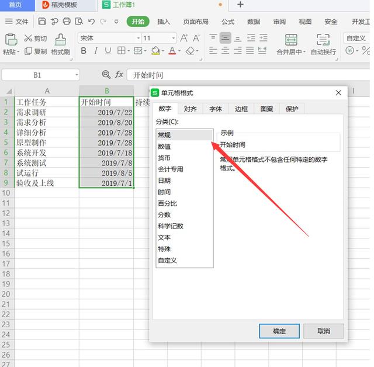Click Center horizontally icon
Viewport: 374px width, 367px height.
click(x=225, y=51)
